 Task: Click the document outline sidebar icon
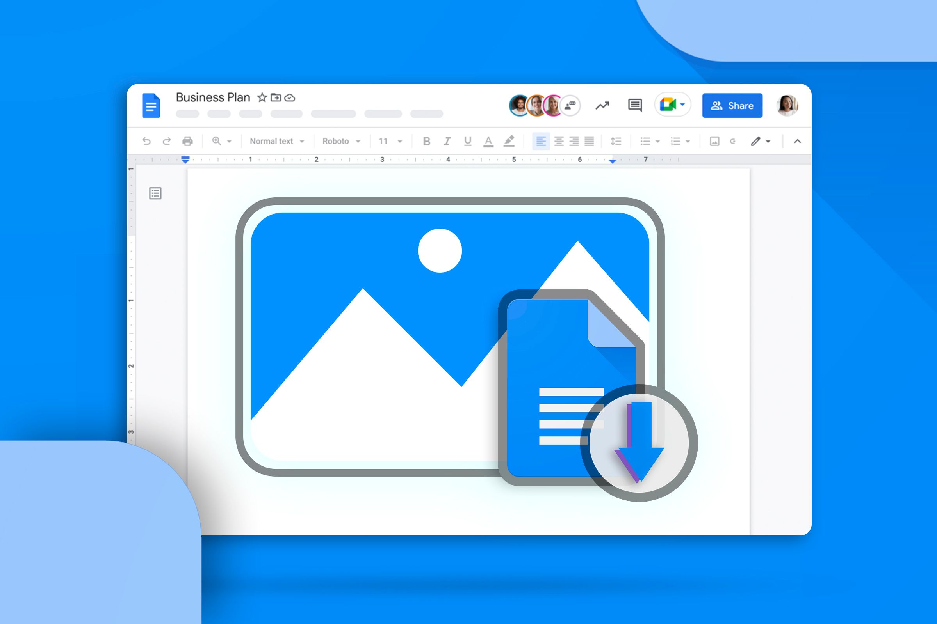coord(155,193)
